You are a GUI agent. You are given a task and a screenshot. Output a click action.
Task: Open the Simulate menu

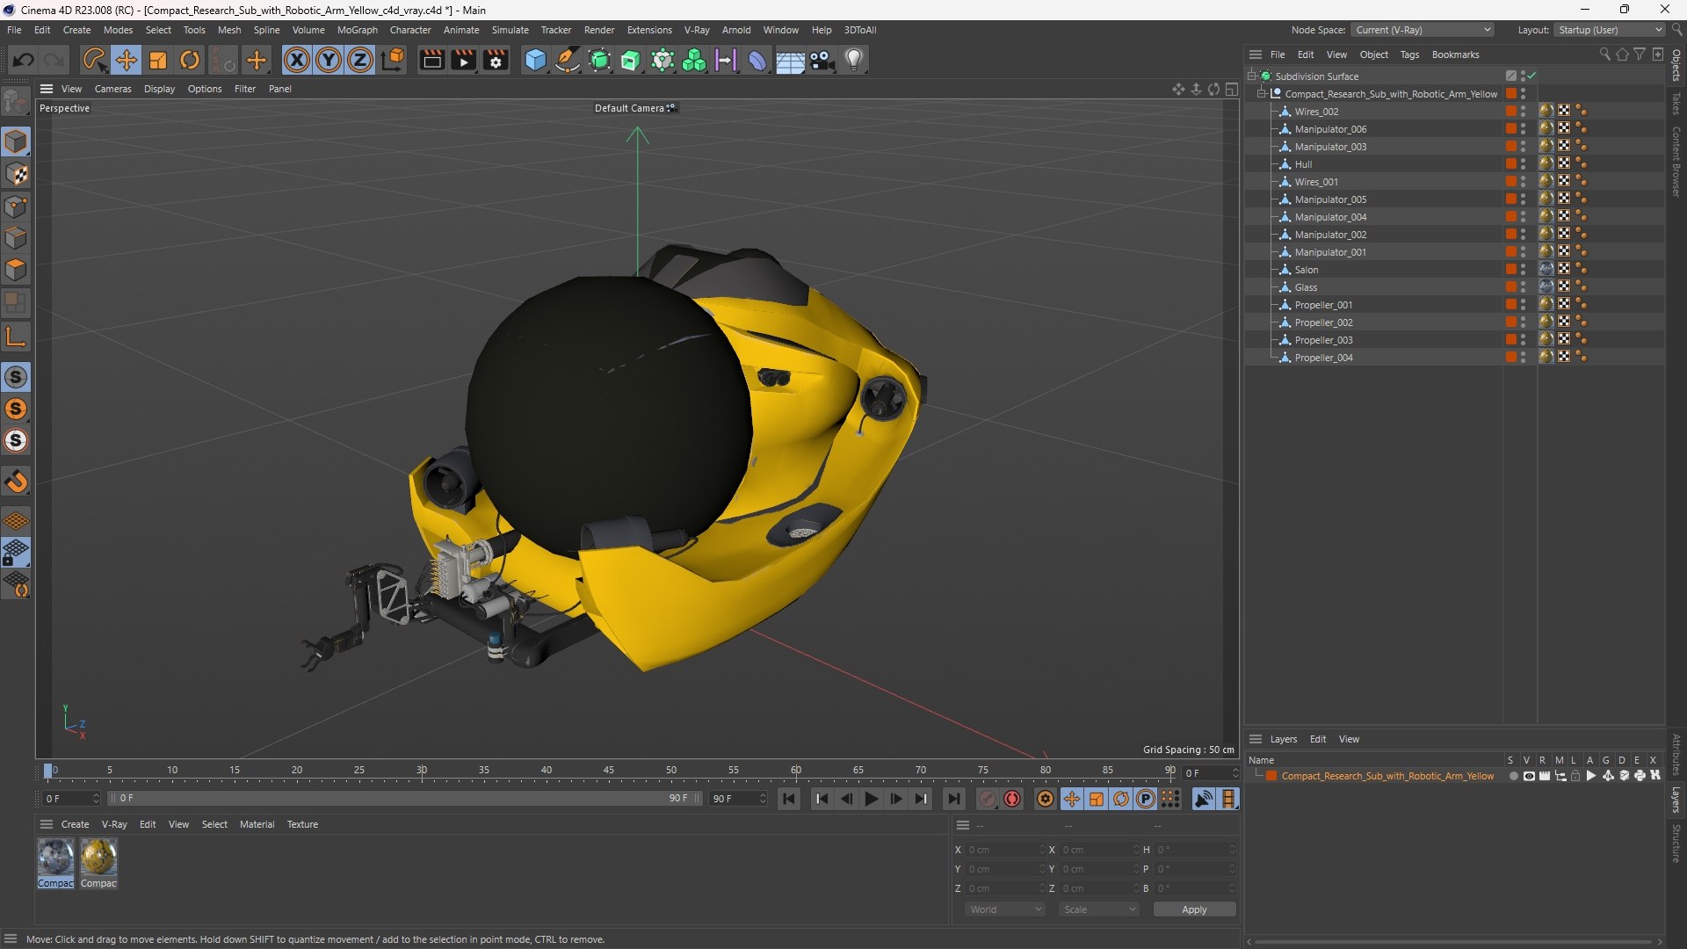pos(510,30)
